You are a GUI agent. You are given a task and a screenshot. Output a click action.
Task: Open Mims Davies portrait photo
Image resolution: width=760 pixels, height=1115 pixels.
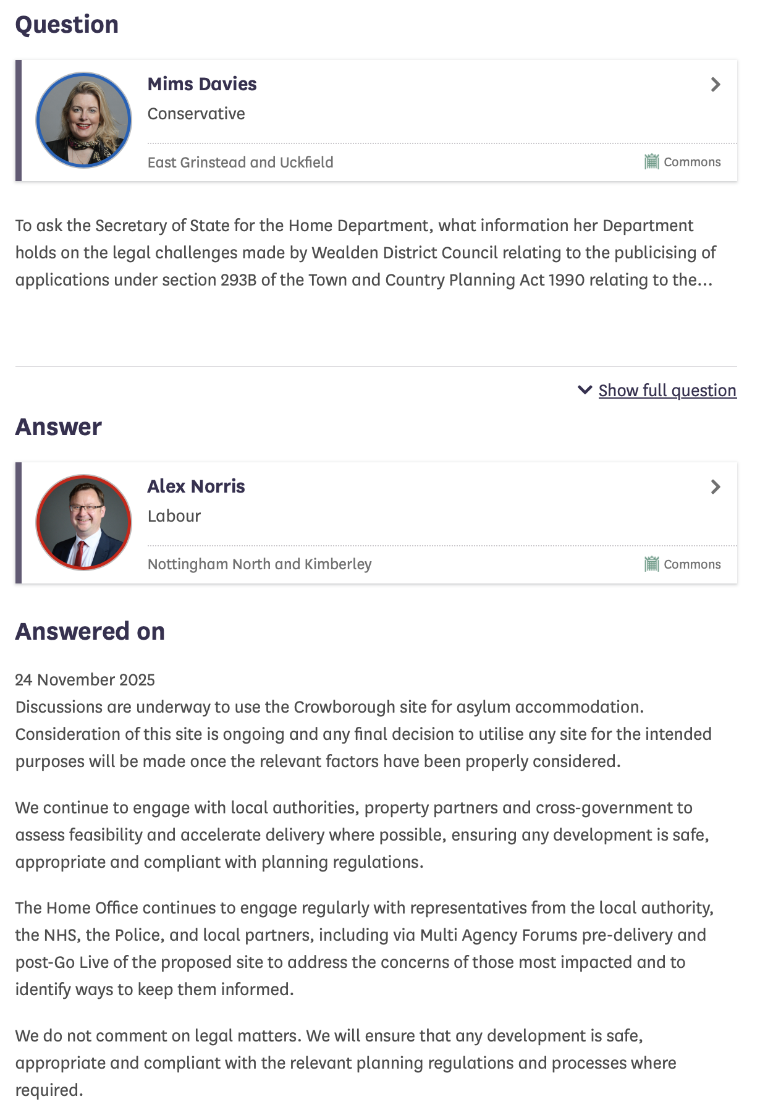(x=83, y=121)
